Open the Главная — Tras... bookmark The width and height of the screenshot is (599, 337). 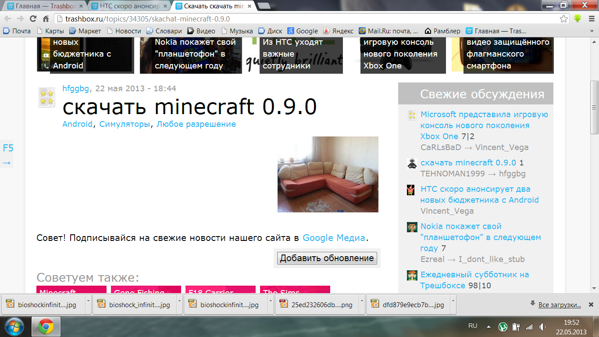496,31
